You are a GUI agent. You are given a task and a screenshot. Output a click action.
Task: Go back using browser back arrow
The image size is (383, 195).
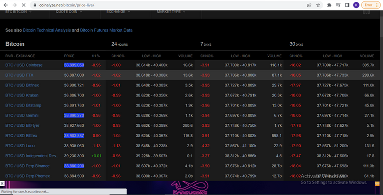pos(5,5)
